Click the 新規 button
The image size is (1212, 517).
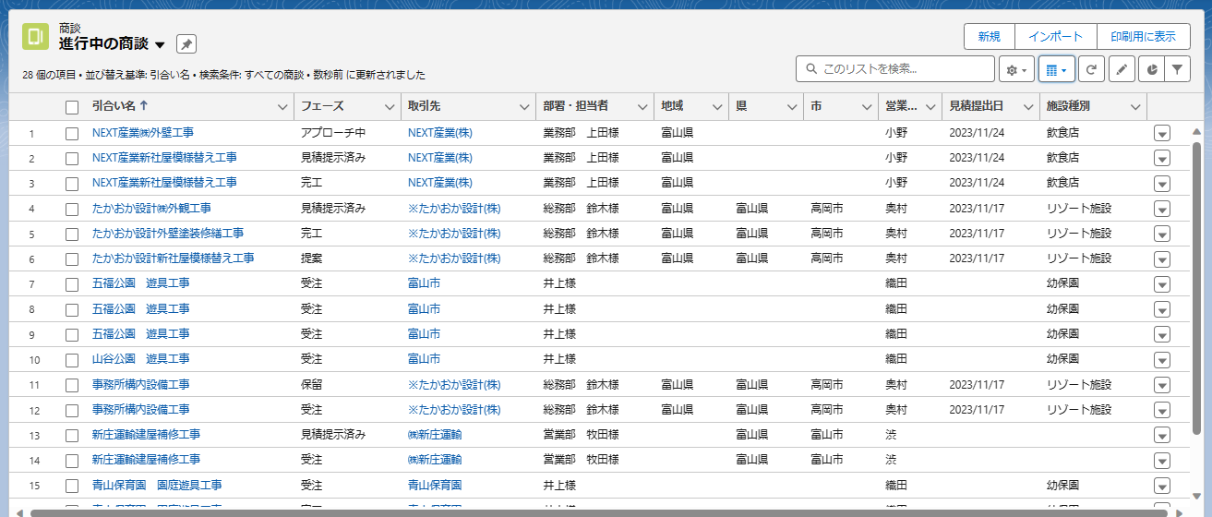pyautogui.click(x=990, y=37)
